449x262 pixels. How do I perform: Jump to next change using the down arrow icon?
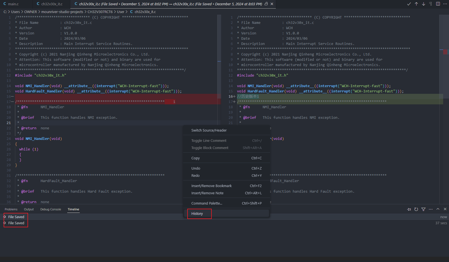point(423,4)
